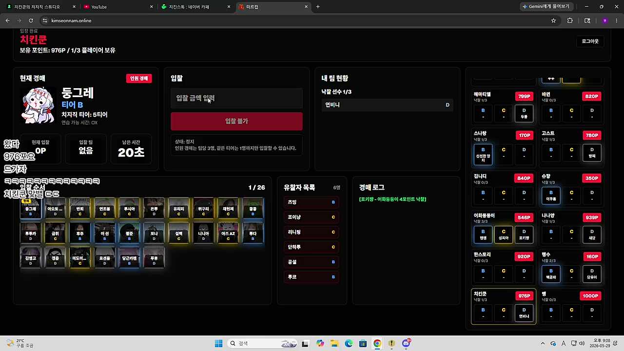The height and width of the screenshot is (351, 624).
Task: Click 단하루 in the failed-bid list
Action: coord(311,247)
